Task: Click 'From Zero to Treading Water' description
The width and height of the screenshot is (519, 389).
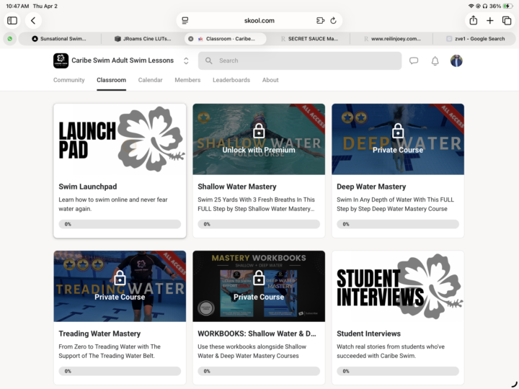Action: (x=110, y=351)
